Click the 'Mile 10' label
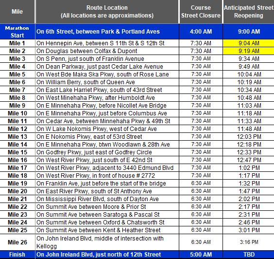Image resolution: width=274 pixels, height=259 pixels. coord(17,113)
